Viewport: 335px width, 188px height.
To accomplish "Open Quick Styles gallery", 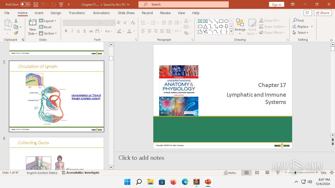I will coord(252,27).
